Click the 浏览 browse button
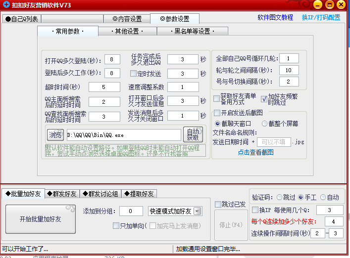Screen dimensions: 350x258 55,135
